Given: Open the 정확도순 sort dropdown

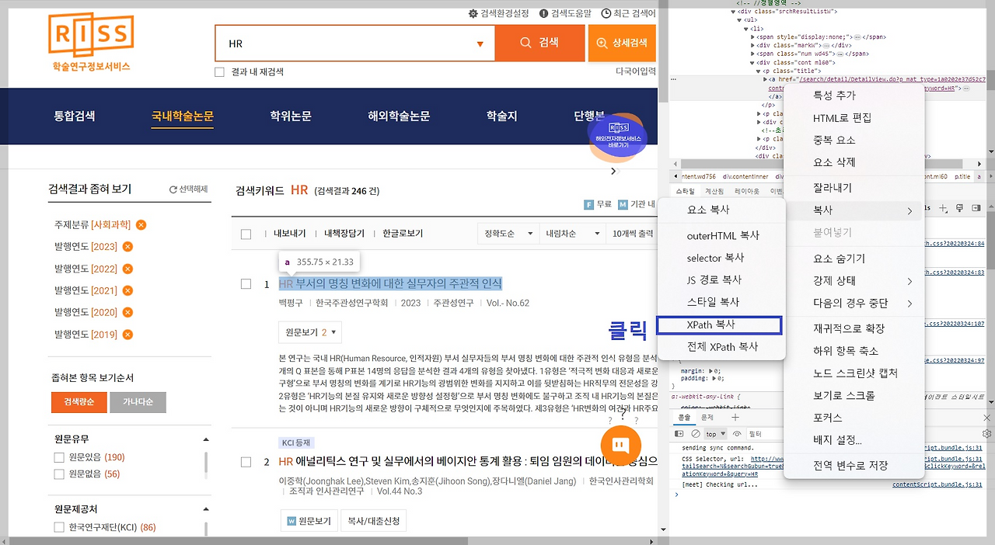Looking at the screenshot, I should coord(508,234).
